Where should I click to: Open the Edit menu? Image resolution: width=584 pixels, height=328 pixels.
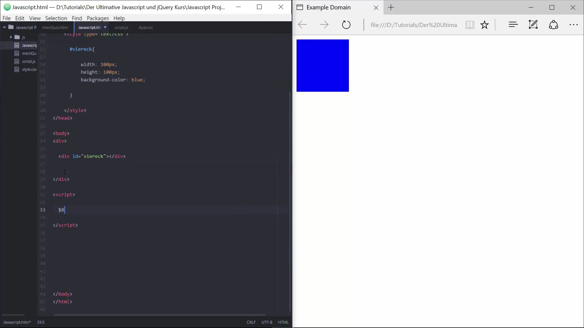coord(20,18)
